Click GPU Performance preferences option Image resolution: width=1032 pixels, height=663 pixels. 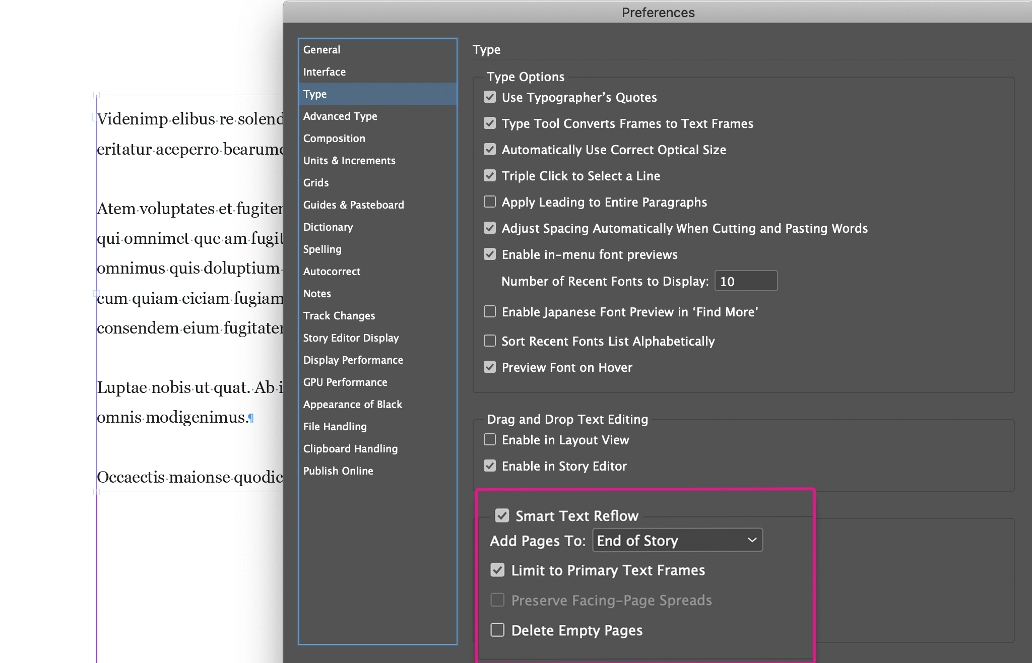[x=345, y=382]
